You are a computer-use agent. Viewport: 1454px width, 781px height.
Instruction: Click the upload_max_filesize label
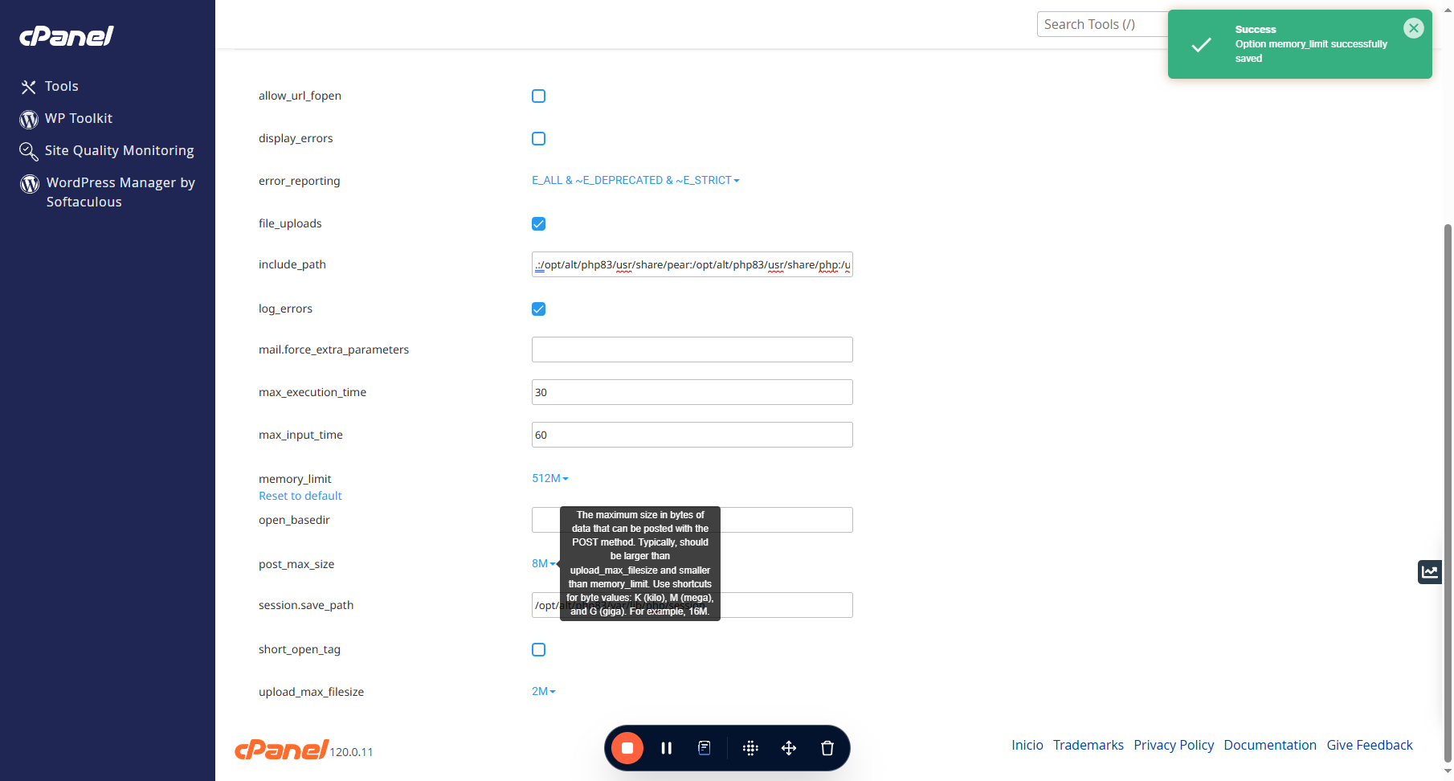311,693
